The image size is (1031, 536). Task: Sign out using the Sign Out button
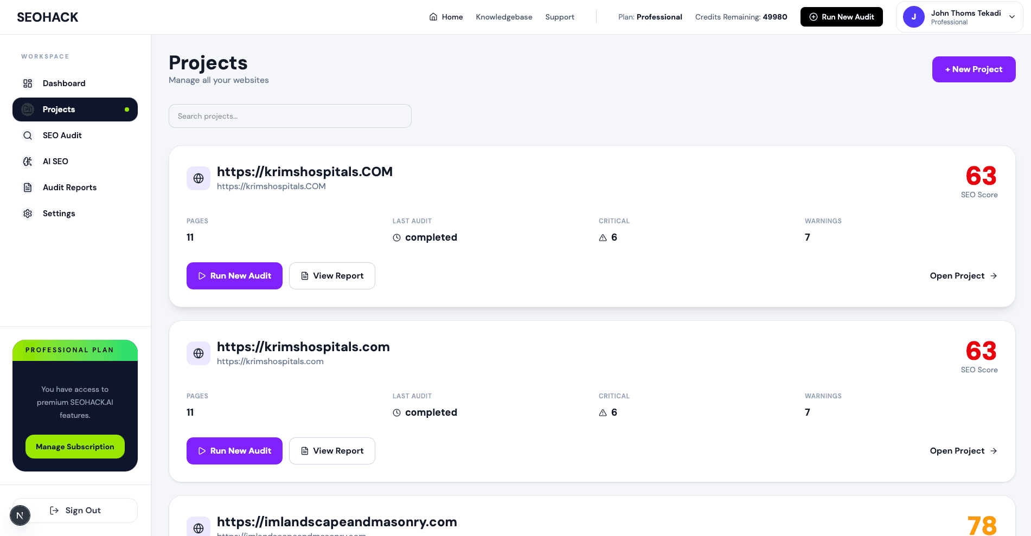(x=75, y=511)
